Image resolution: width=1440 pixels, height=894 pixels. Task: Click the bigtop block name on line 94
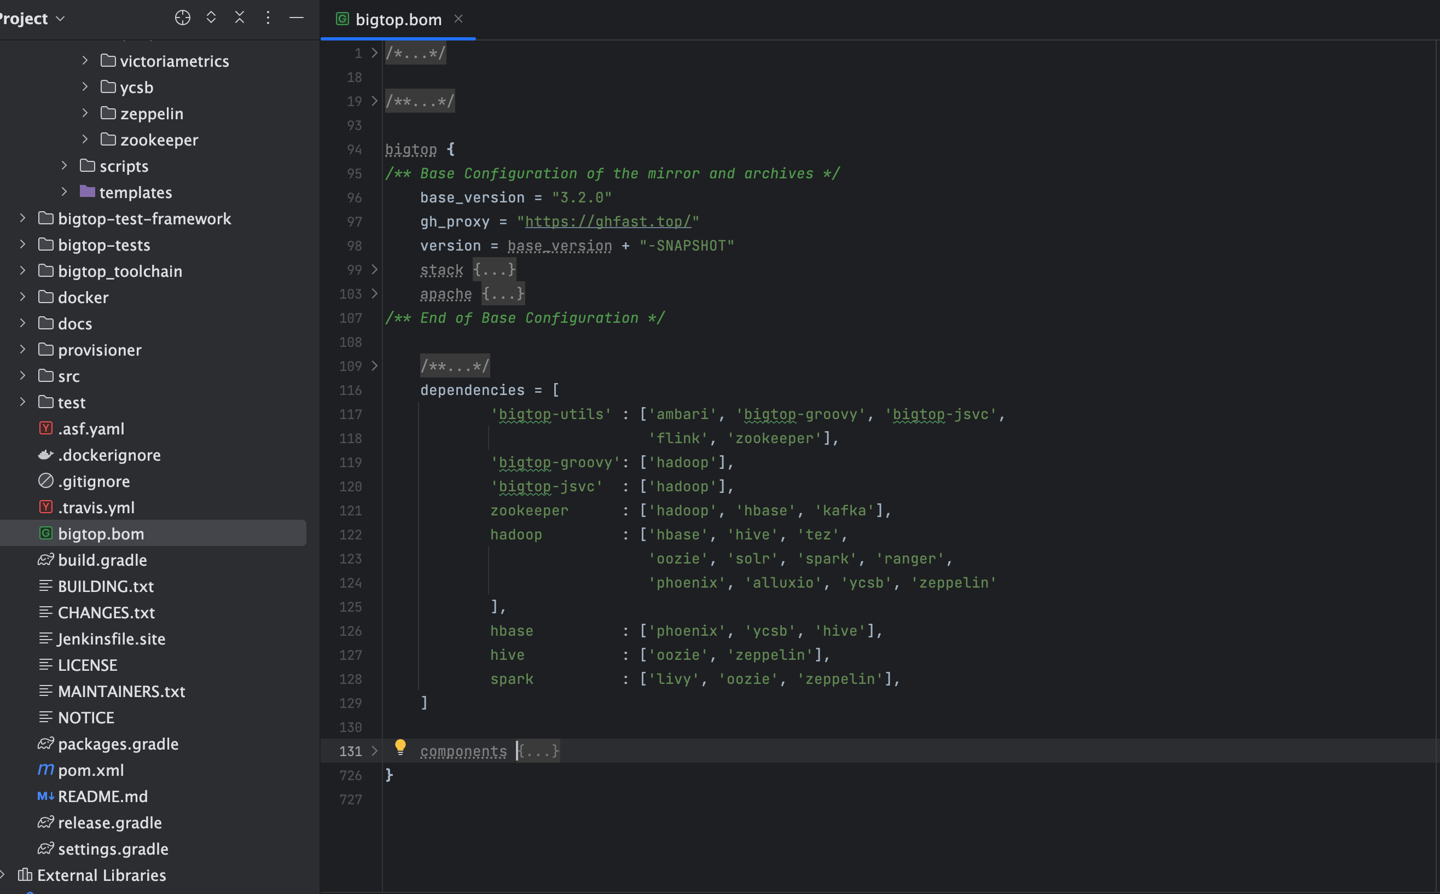411,149
